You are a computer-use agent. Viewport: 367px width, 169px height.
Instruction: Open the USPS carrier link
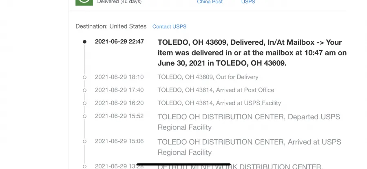pos(248,2)
